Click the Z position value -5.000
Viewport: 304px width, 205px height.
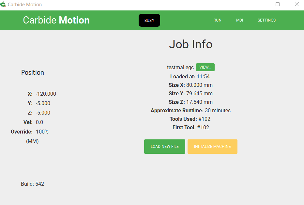pos(43,113)
